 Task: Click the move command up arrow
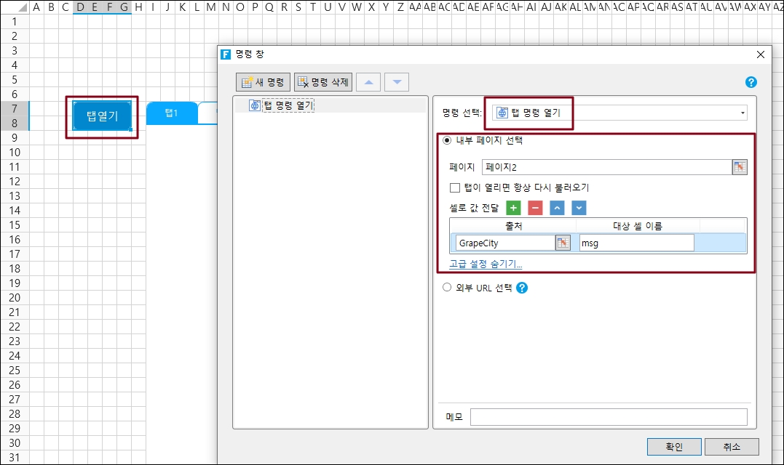coord(368,82)
